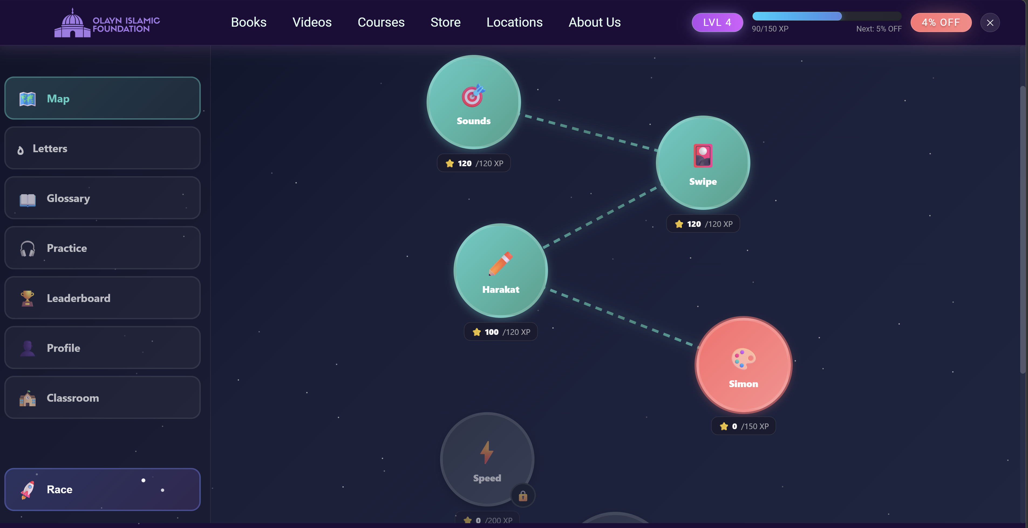The height and width of the screenshot is (528, 1028).
Task: Click the rocket icon in the Race button
Action: pos(27,489)
